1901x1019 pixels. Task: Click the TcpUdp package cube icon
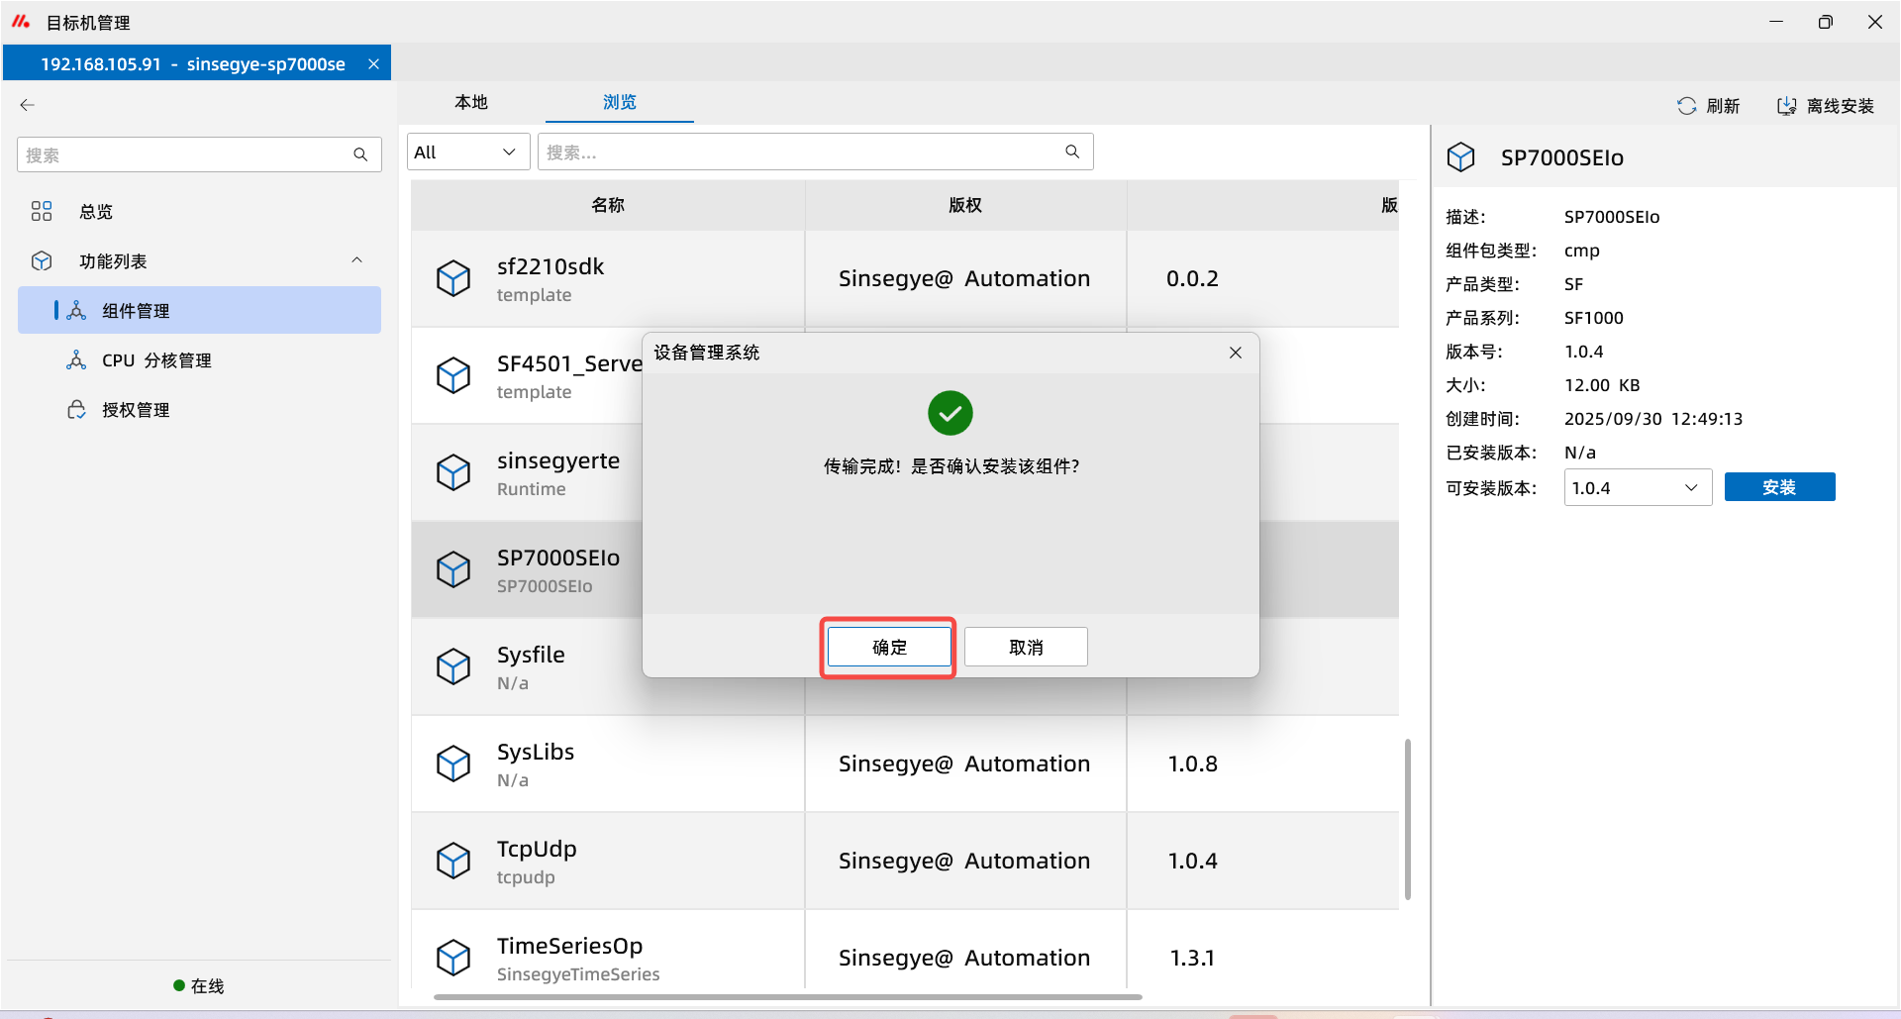[x=453, y=861]
